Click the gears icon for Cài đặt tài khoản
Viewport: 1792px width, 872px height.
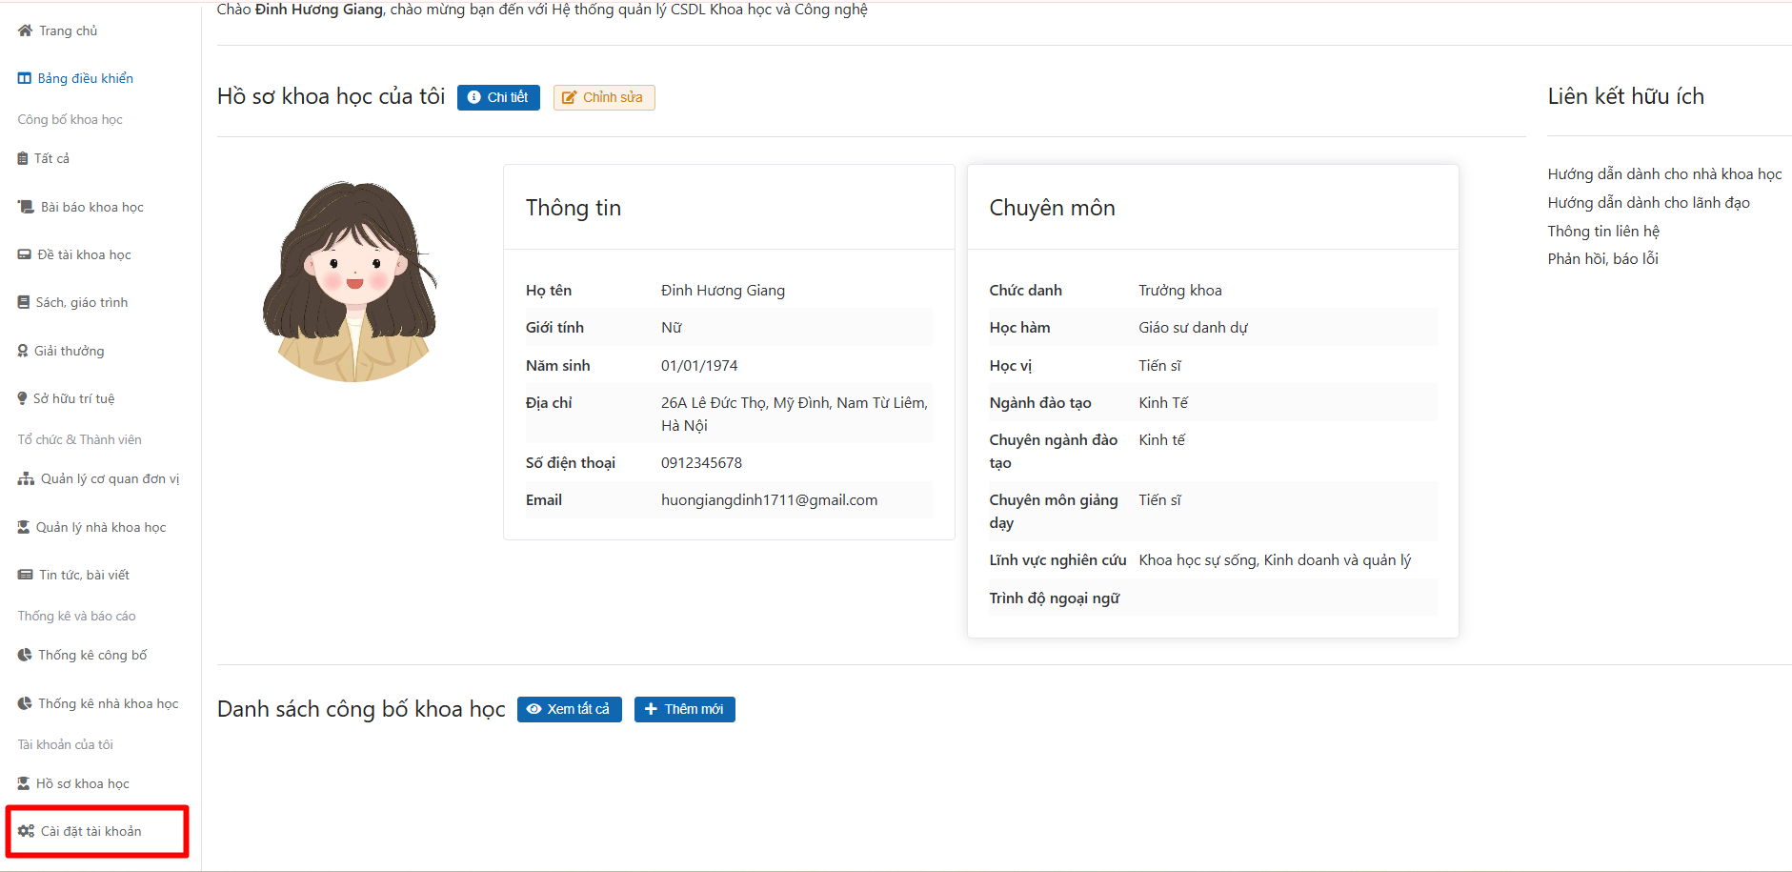(26, 831)
